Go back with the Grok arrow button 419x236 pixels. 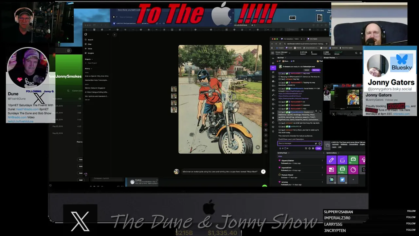coord(115,35)
